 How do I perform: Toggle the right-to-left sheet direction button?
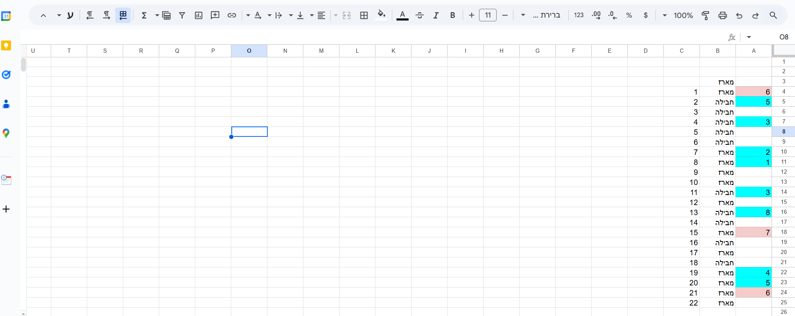click(123, 15)
